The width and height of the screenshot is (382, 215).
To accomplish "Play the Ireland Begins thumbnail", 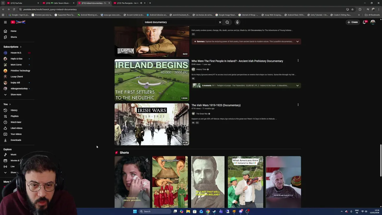I will [152, 80].
